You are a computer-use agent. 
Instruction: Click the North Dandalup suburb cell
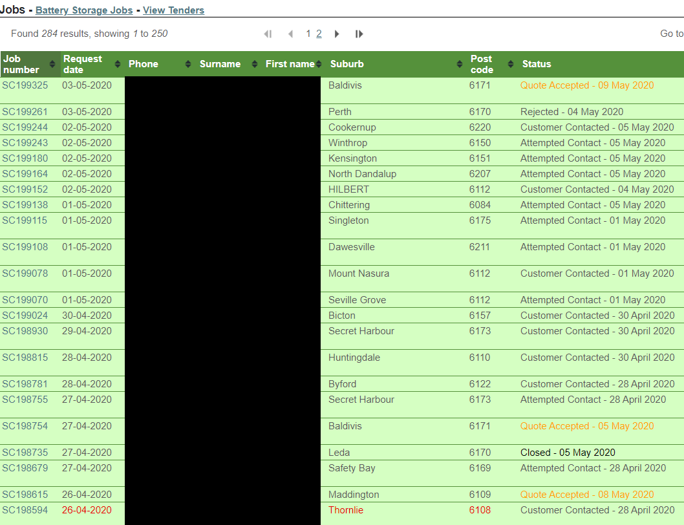pos(362,174)
